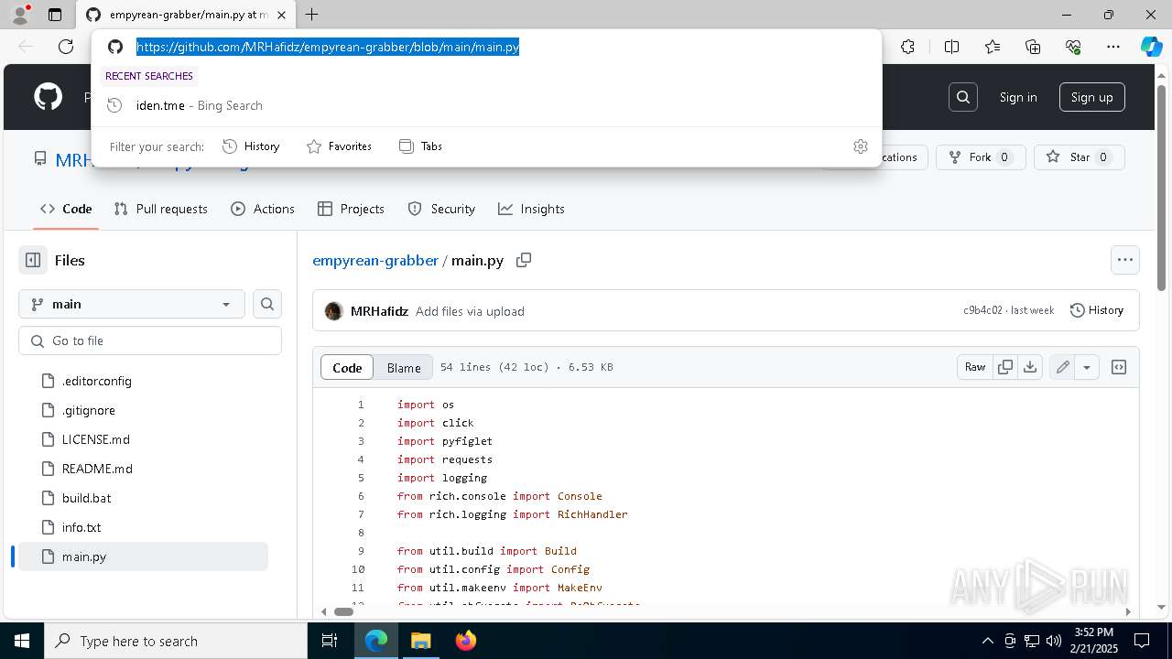Open the Pull requests tab
1172x659 pixels.
pyautogui.click(x=161, y=209)
